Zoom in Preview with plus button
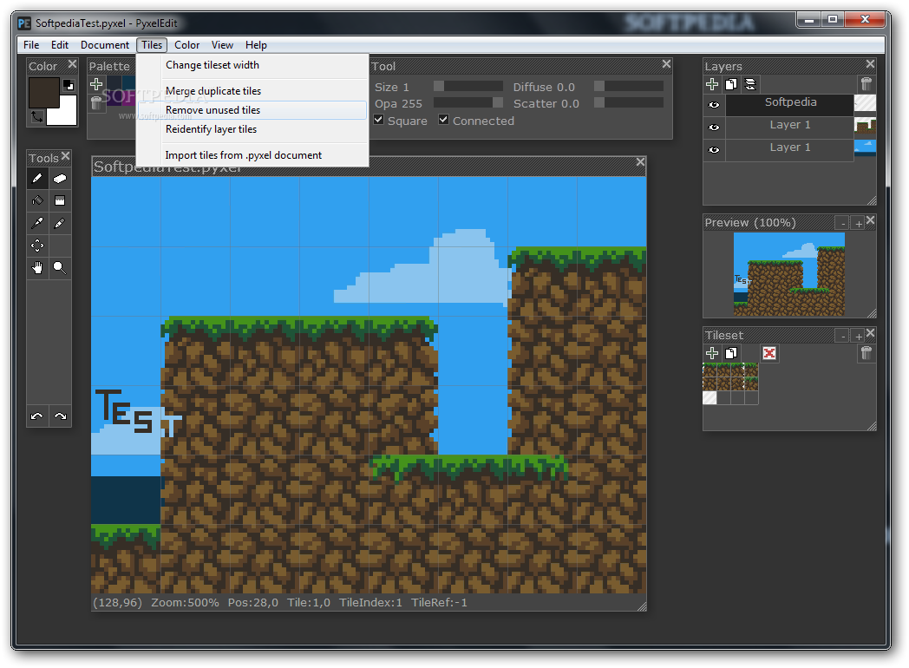Screen dimensions: 909x668 [x=859, y=223]
